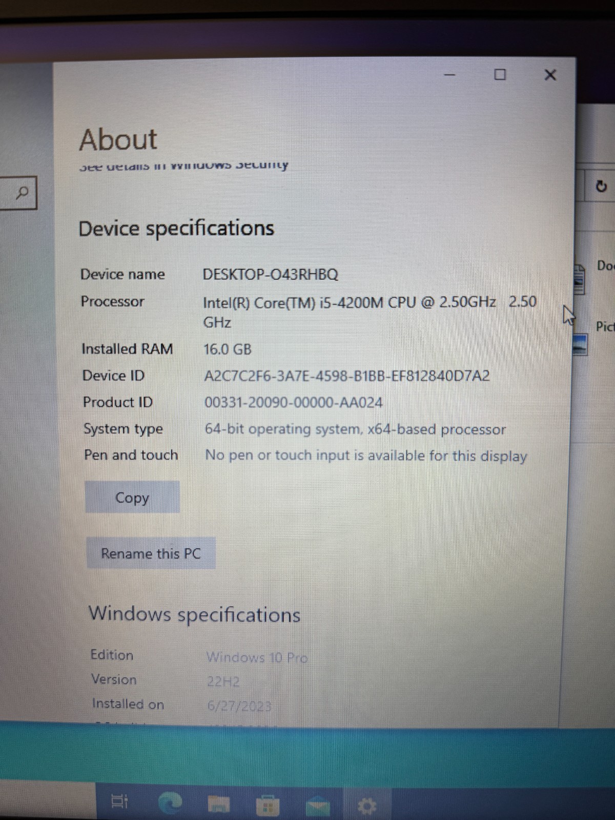Open the See details in Windows Security link
Image resolution: width=615 pixels, height=820 pixels.
point(184,166)
